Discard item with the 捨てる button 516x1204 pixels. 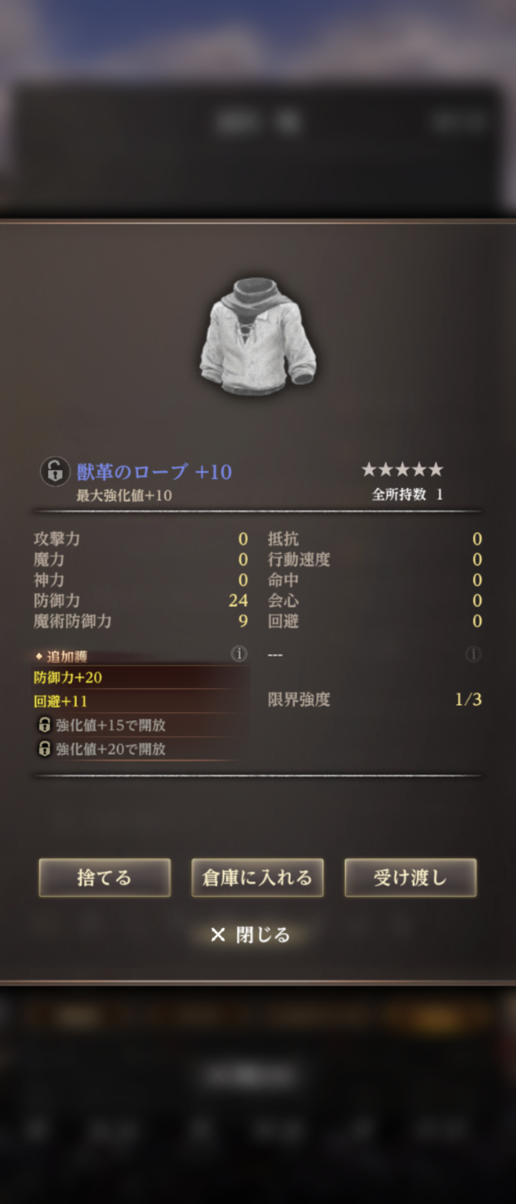point(105,877)
